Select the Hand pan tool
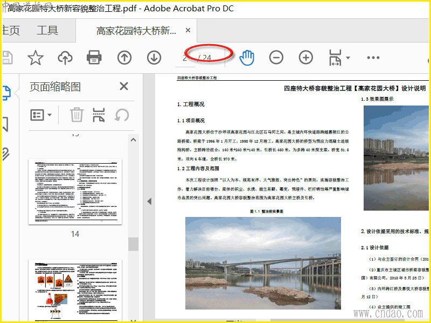 click(x=247, y=58)
